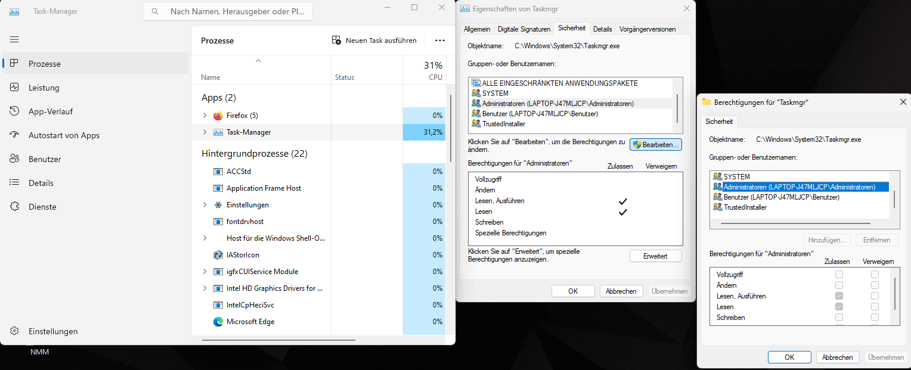Select ALLE EINGESCHRÄNKTEN ANWENDUNGSPAKETE entry
This screenshot has height=370, width=911.
pyautogui.click(x=554, y=83)
